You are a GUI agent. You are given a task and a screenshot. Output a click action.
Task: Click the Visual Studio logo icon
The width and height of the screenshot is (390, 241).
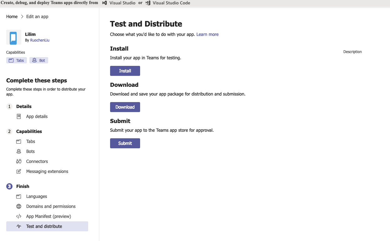(105, 3)
